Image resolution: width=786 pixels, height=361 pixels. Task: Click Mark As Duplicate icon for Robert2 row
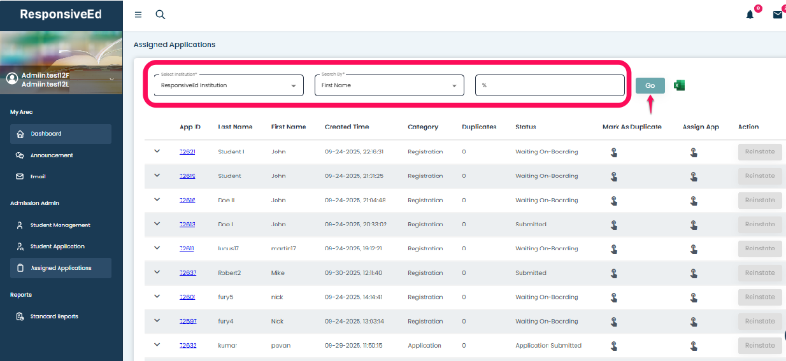click(614, 273)
